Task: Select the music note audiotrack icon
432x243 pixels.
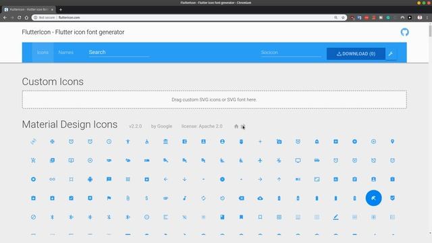Action: pyautogui.click(x=184, y=198)
